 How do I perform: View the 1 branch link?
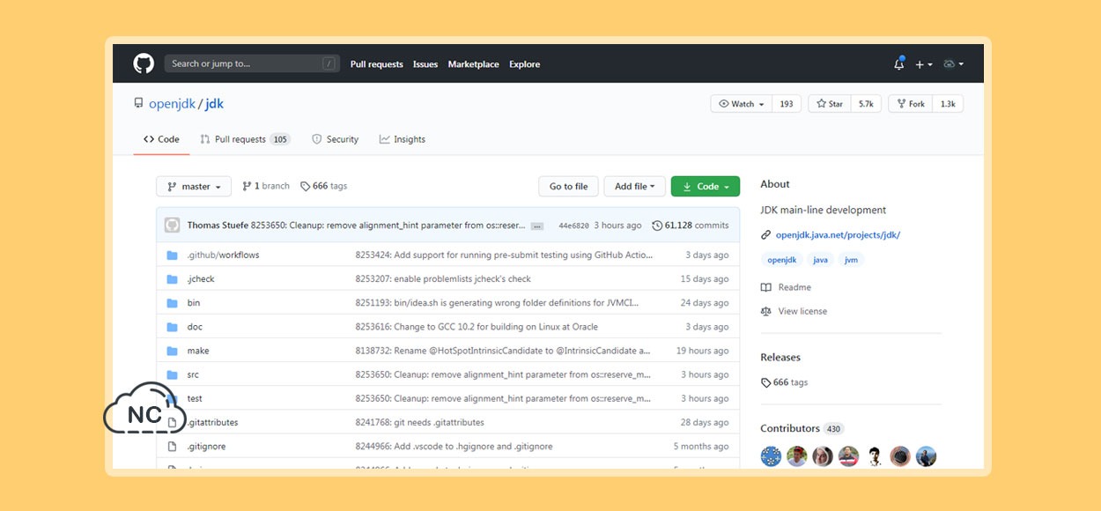(x=266, y=187)
